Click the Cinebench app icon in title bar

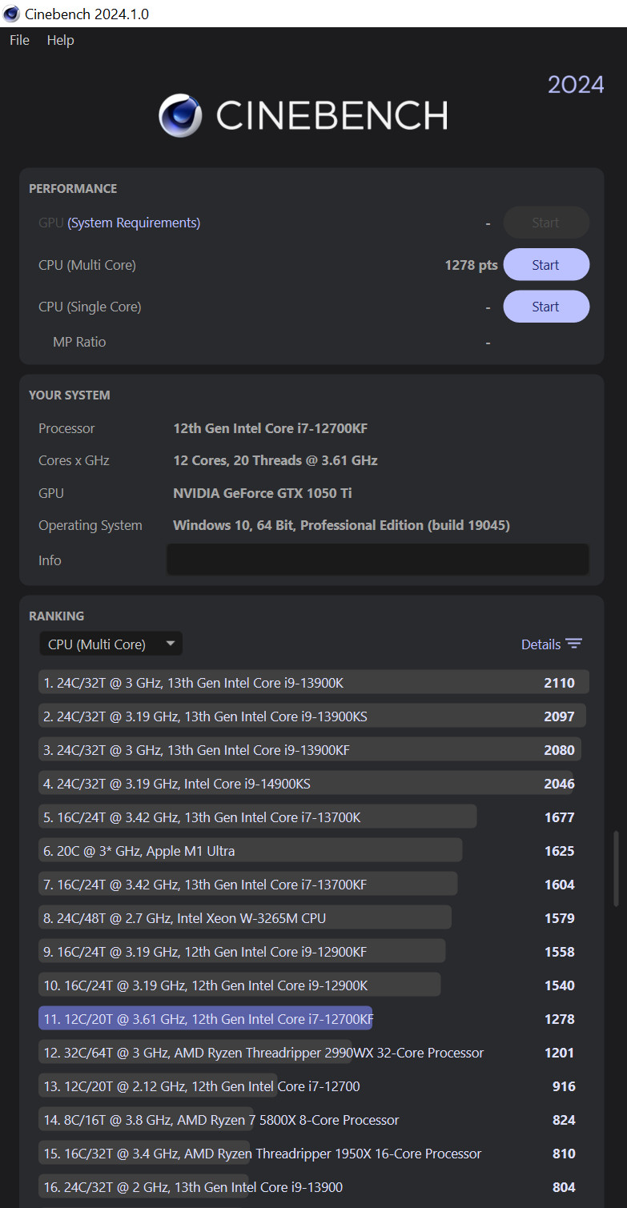11,14
